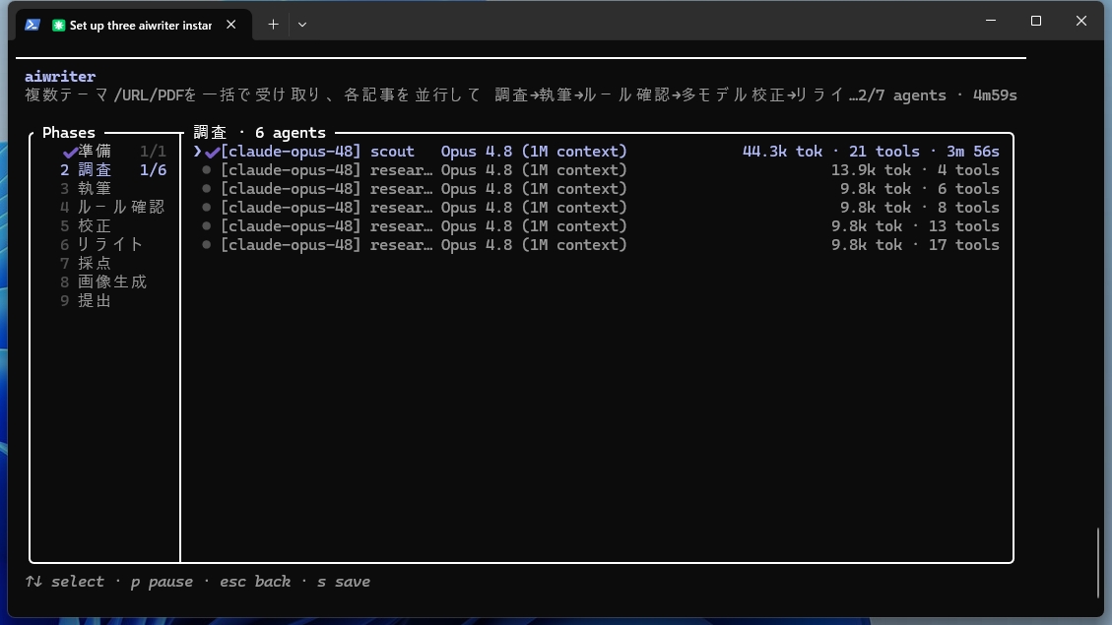Select phase 3 執筆

86,189
